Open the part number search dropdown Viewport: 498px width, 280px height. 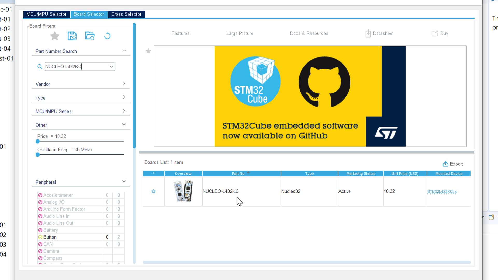[x=111, y=66]
